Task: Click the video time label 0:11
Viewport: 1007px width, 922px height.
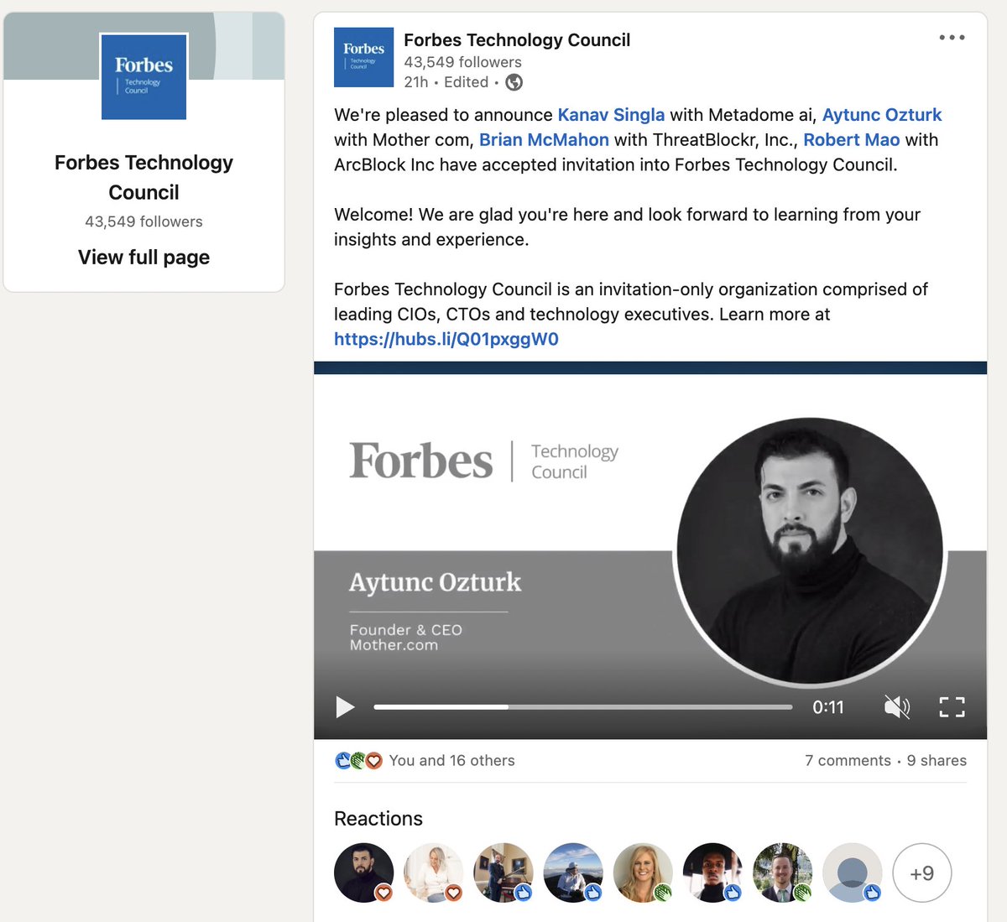Action: point(827,707)
